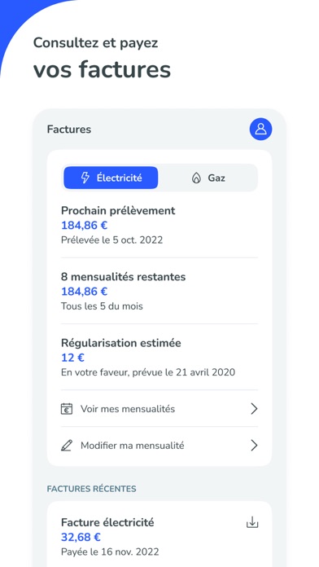The height and width of the screenshot is (567, 319).
Task: Open the user profile icon
Action: (260, 129)
